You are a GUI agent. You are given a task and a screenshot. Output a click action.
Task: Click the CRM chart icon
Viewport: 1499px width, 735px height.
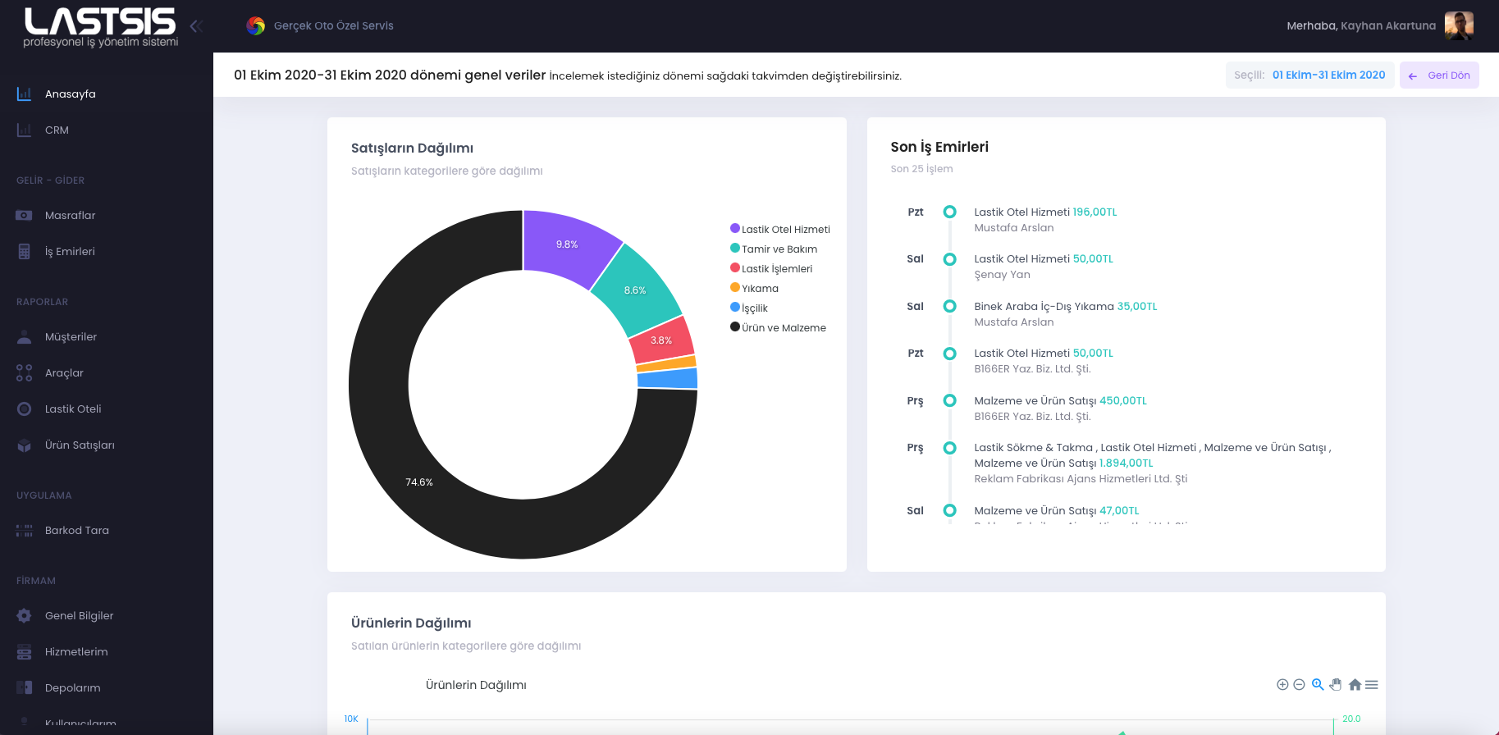25,130
